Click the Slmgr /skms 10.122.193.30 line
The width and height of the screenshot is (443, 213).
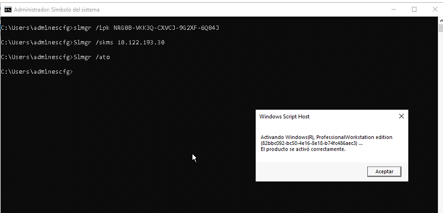click(x=82, y=43)
